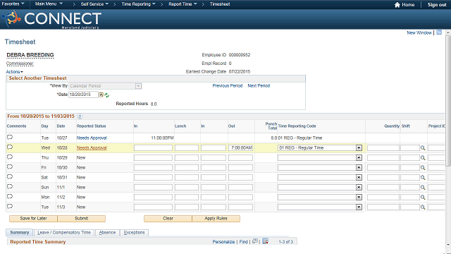Look up shift for Sat 10/31 row

(423, 178)
